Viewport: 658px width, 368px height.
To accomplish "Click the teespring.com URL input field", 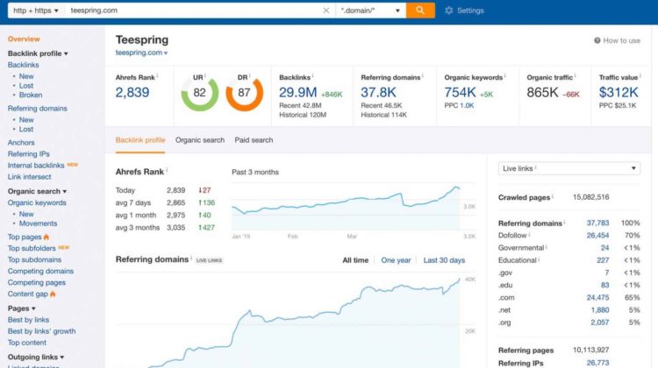I will 193,11.
